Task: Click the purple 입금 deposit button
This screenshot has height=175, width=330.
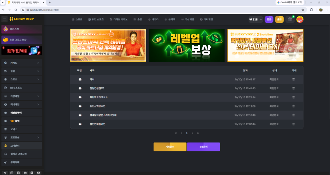Action: (269, 19)
